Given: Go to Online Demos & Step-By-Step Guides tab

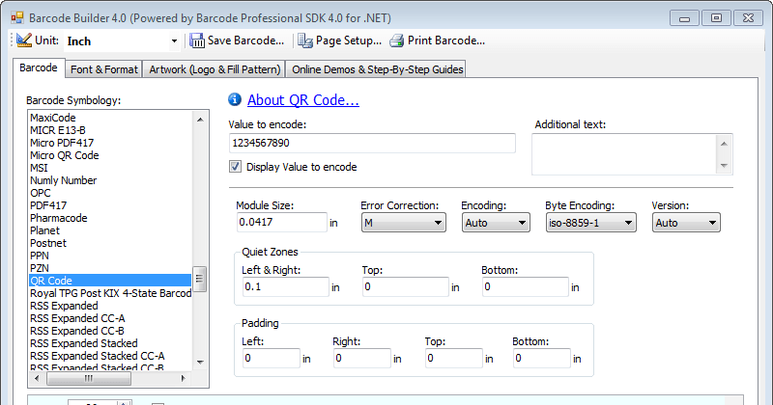Looking at the screenshot, I should 378,69.
